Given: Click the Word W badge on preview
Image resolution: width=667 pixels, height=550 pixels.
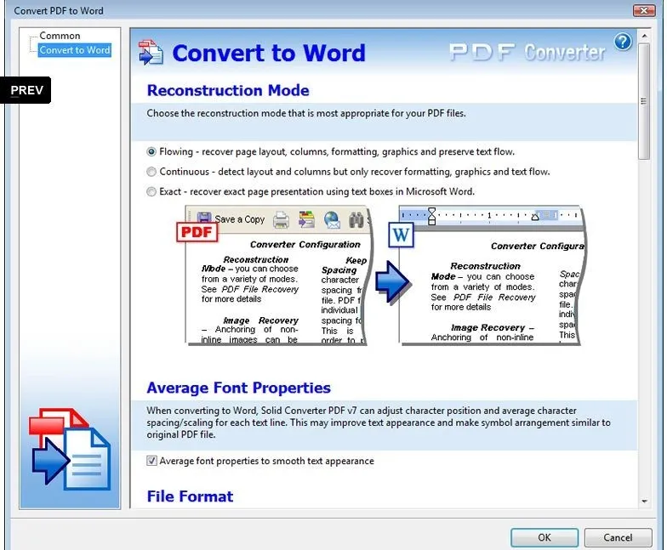Looking at the screenshot, I should click(401, 235).
